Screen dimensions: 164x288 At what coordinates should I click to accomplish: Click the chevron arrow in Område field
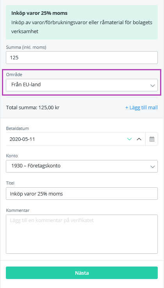[x=153, y=85]
